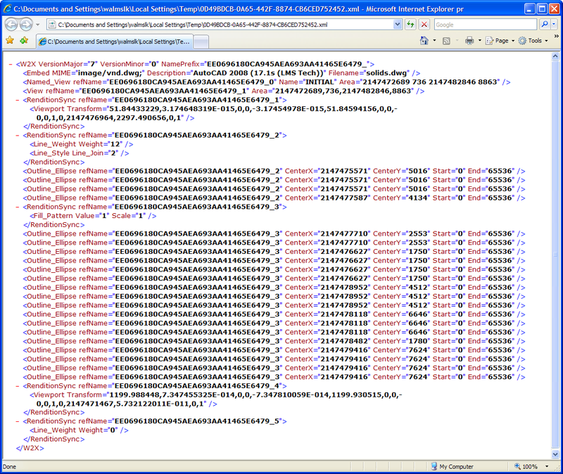This screenshot has height=474, width=563.
Task: Collapse the RenditionSync node containing Fill_Pattern
Action: (x=18, y=207)
